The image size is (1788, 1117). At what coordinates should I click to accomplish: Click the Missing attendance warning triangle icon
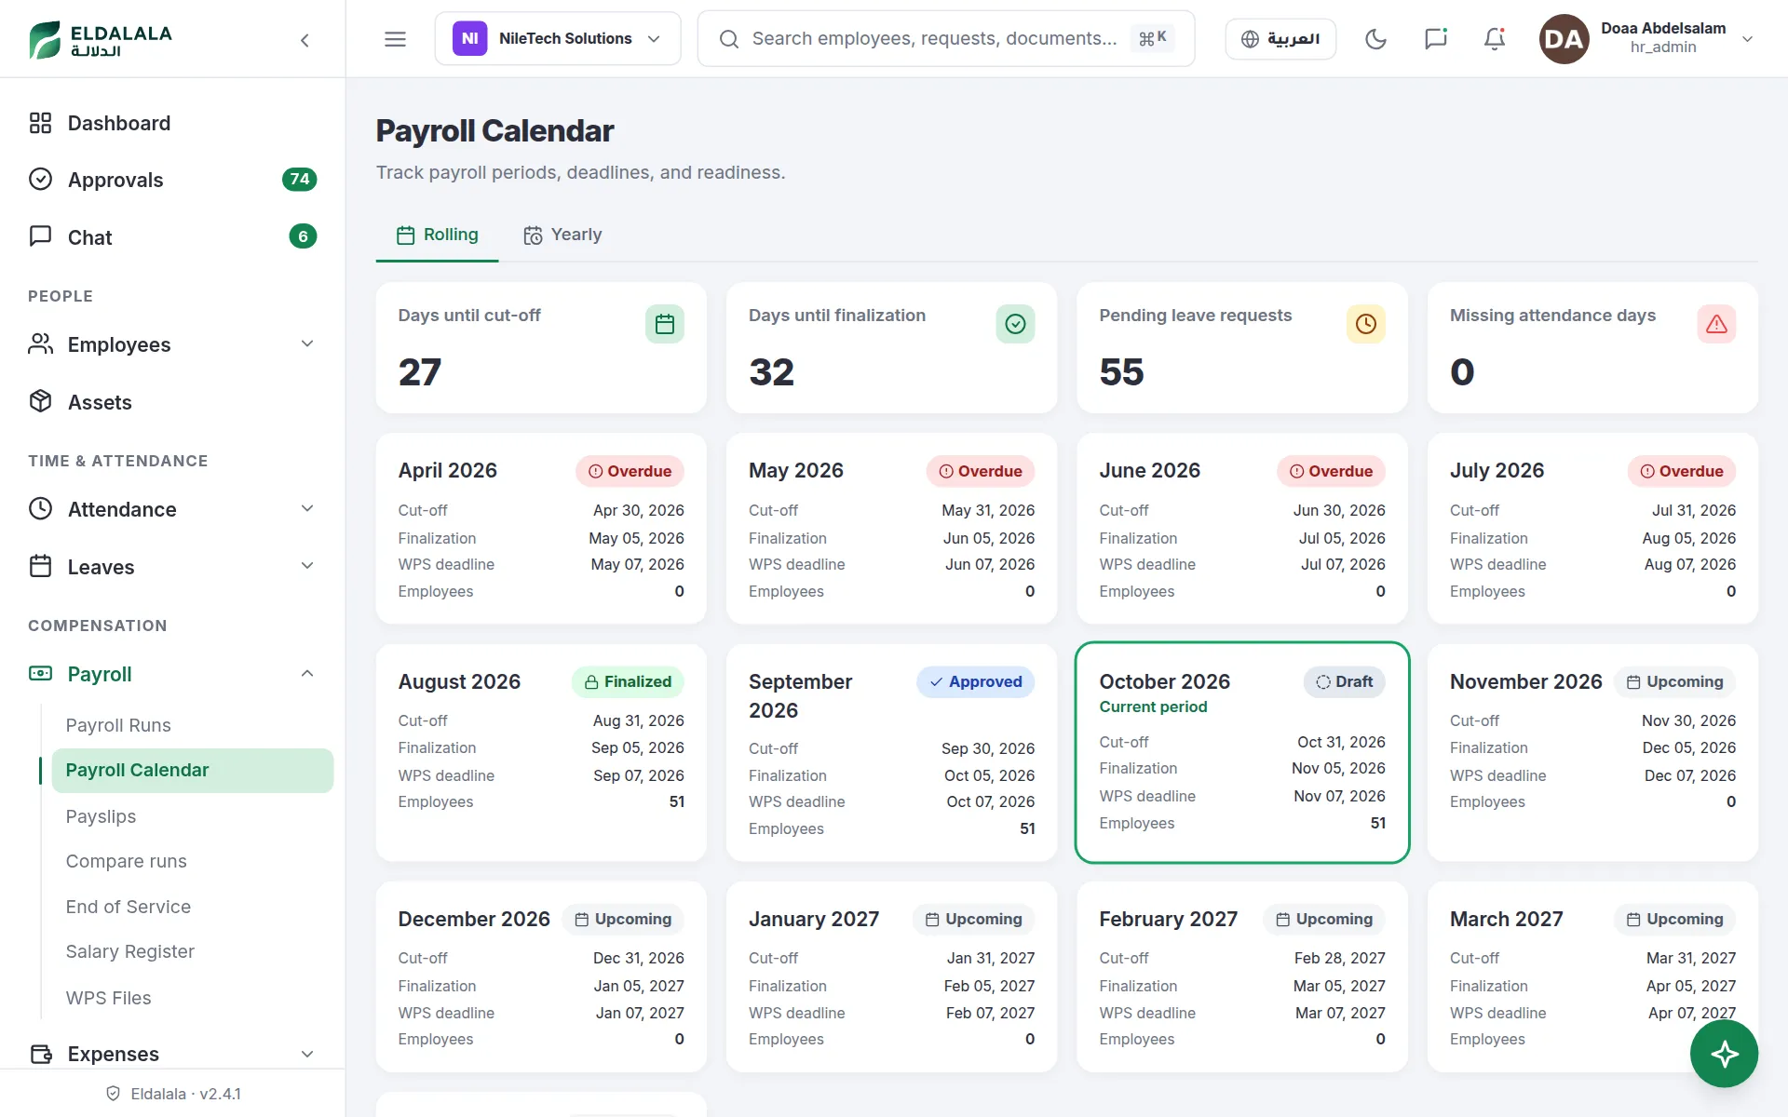tap(1716, 324)
